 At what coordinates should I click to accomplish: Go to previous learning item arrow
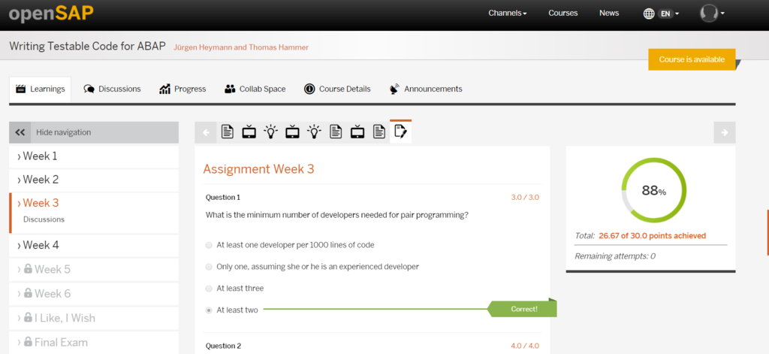(206, 132)
